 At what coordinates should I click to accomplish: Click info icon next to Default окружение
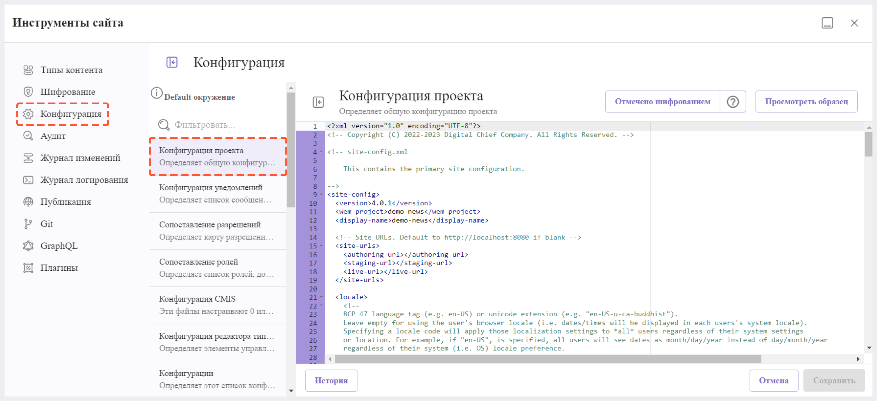click(x=156, y=93)
